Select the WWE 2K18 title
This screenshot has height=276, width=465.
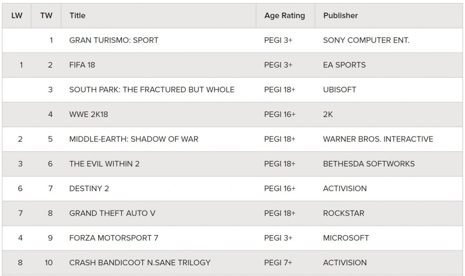pyautogui.click(x=89, y=114)
